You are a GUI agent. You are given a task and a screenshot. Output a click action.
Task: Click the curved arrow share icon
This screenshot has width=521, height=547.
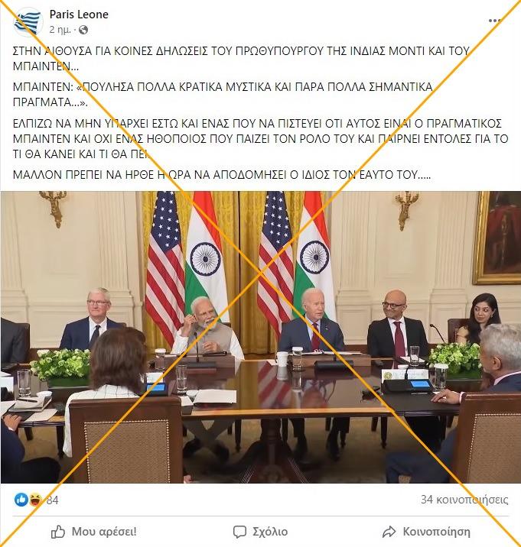pos(389,532)
